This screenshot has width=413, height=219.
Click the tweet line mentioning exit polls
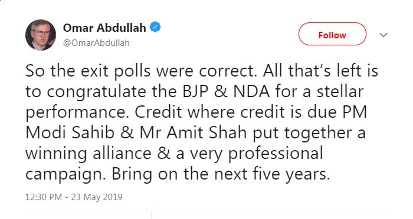202,71
